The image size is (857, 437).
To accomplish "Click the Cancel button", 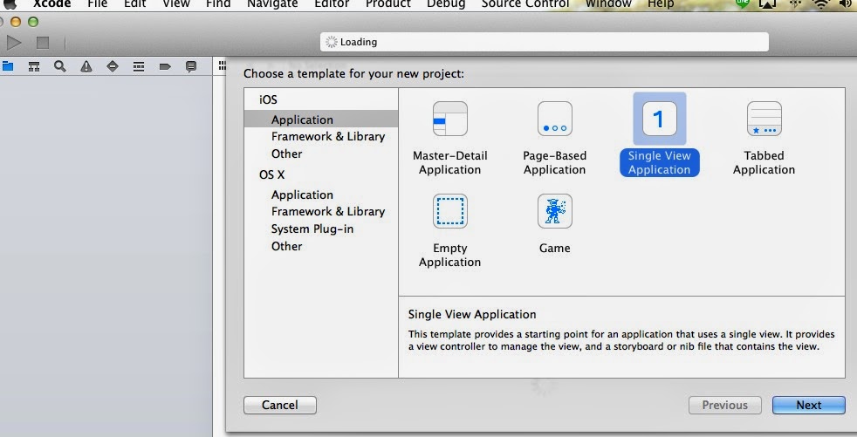I will [279, 405].
